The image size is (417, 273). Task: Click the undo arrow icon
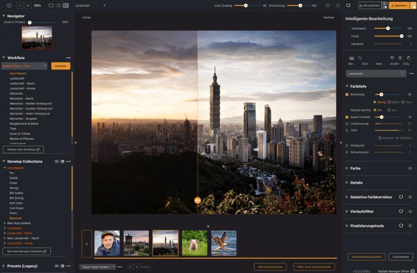(x=327, y=5)
